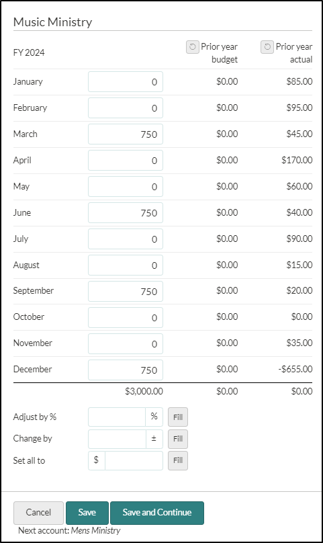
Task: Click the January budget amount field
Action: pyautogui.click(x=126, y=82)
